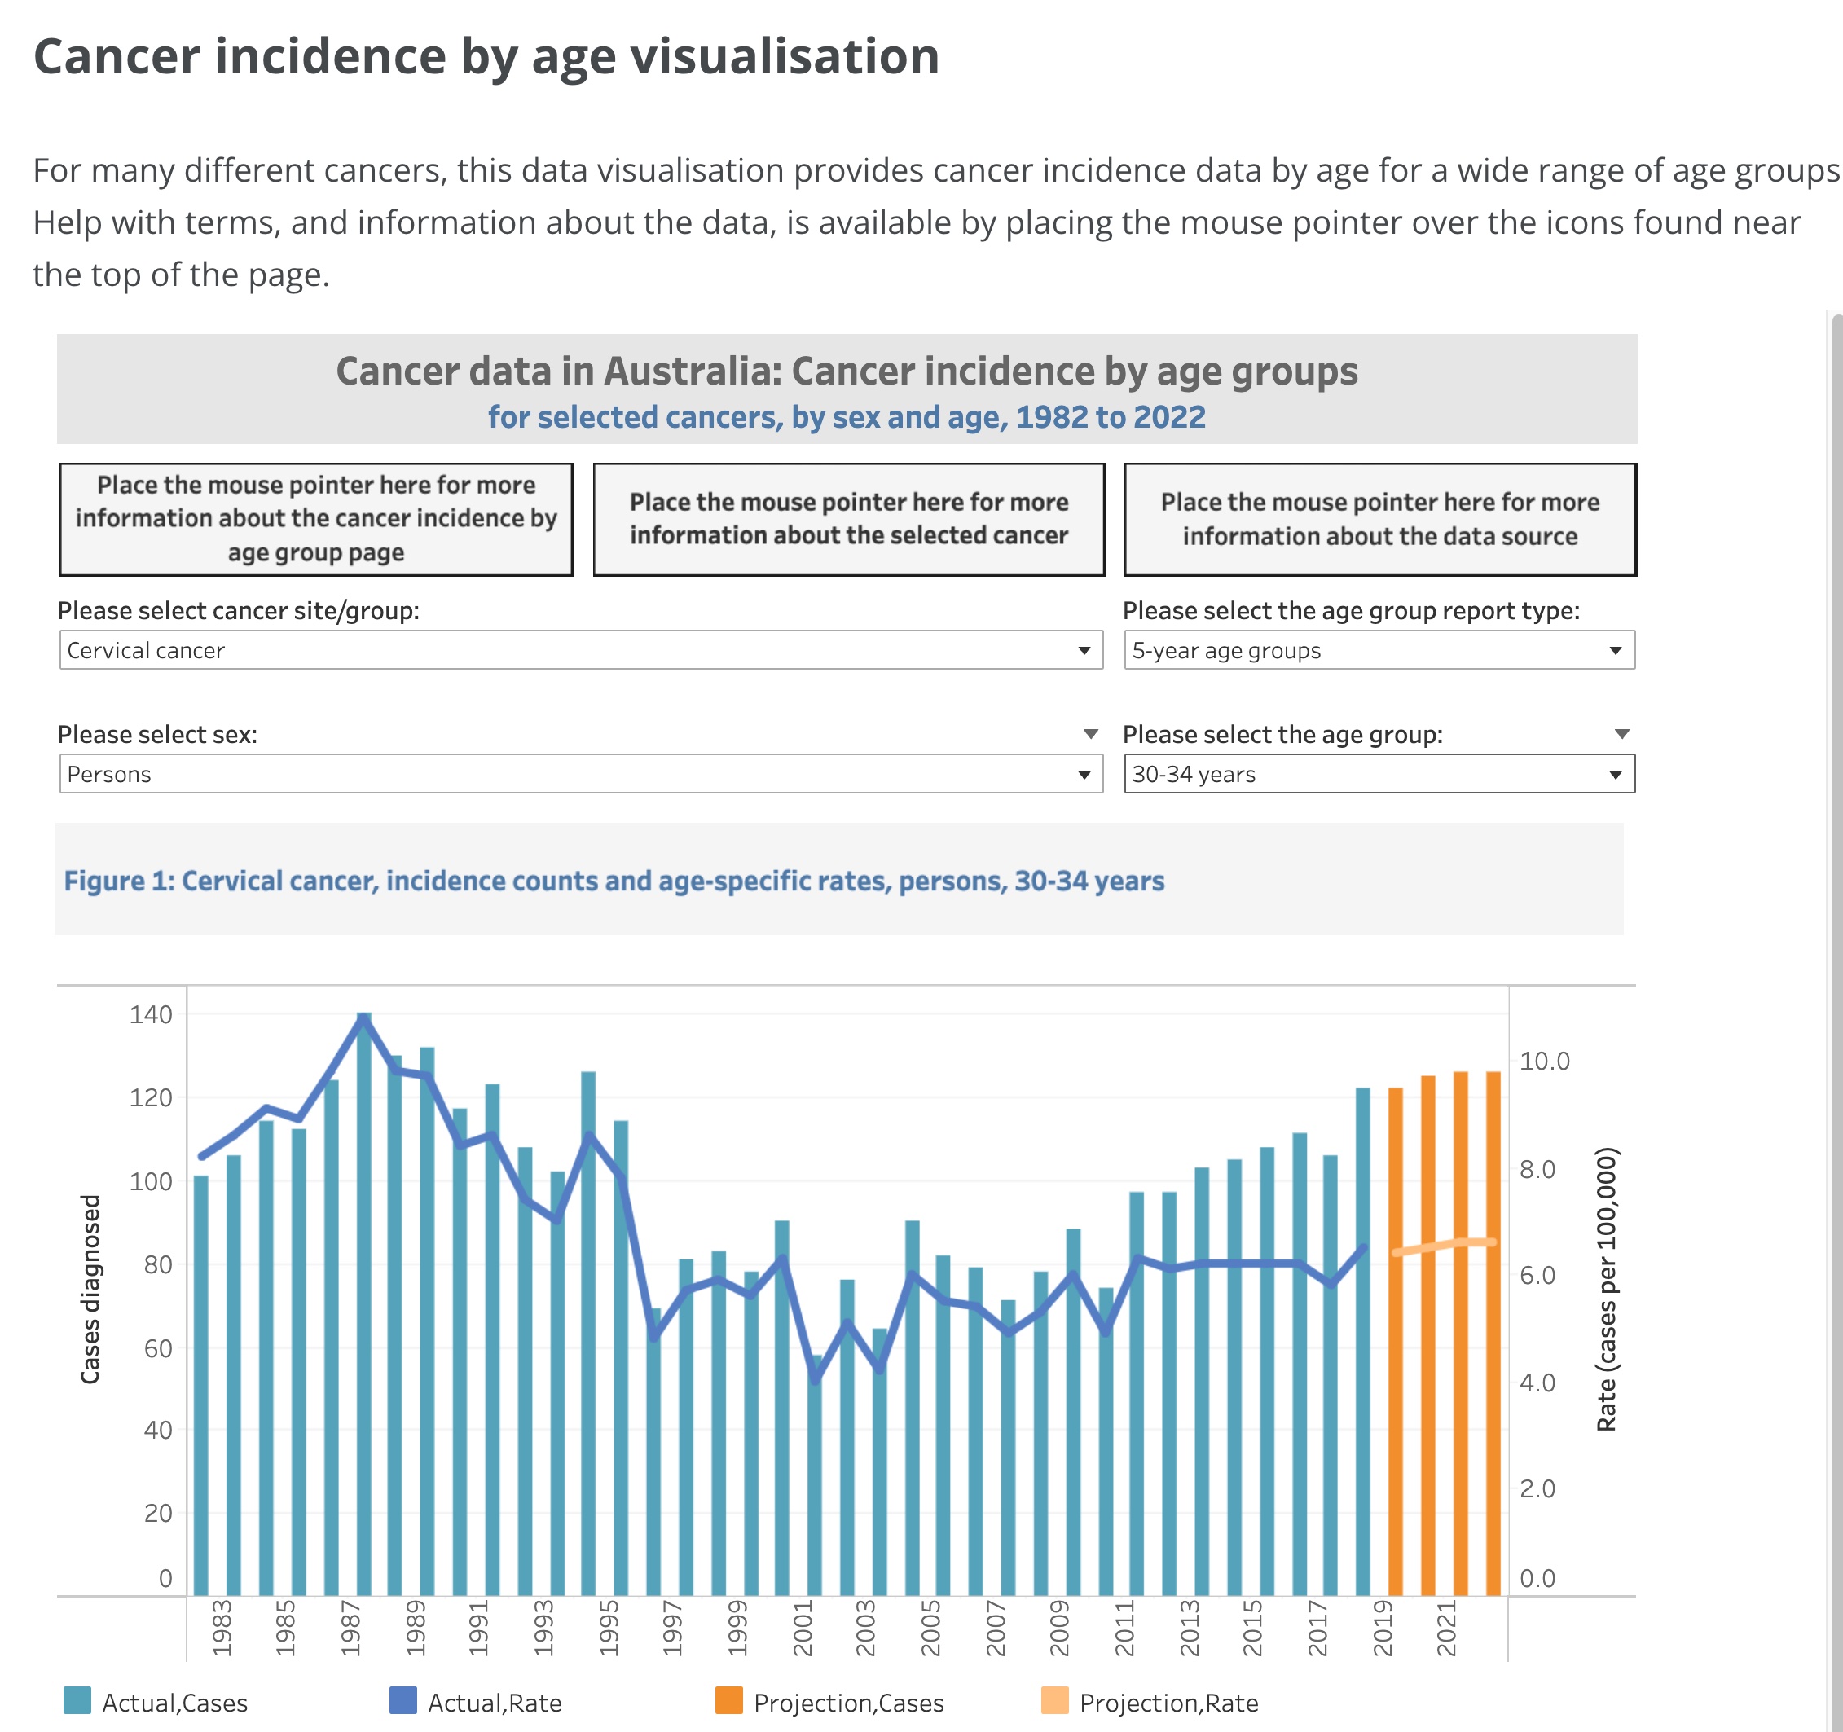The width and height of the screenshot is (1843, 1732).
Task: Click the Projection,Rate line segment on chart
Action: click(x=1446, y=1245)
